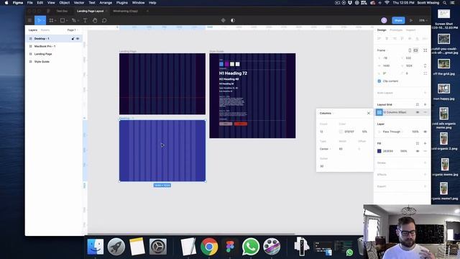The image size is (460, 259).
Task: Click Align horizontal centers icon
Action: pos(387,38)
